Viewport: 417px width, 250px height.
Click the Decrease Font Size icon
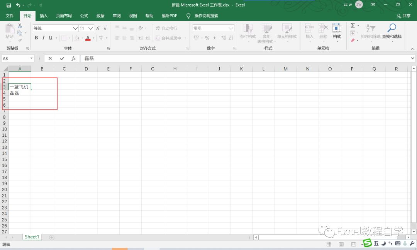105,28
